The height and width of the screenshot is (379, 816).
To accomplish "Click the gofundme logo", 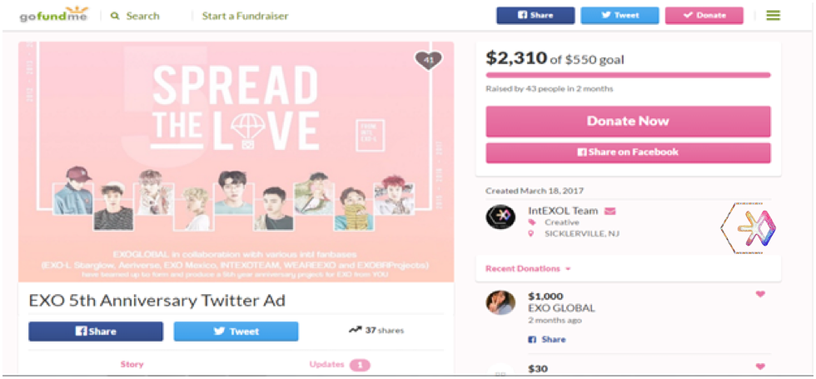I will pos(53,15).
